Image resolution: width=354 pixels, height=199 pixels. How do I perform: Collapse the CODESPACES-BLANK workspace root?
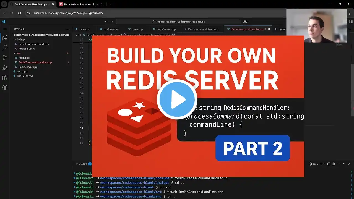tap(12, 35)
